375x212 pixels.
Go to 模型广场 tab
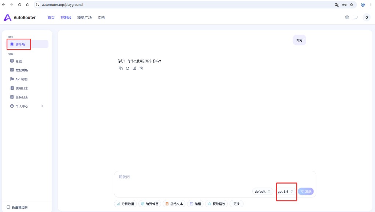[84, 18]
